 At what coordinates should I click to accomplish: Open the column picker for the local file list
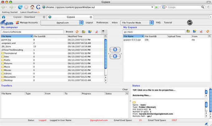coord(105,36)
